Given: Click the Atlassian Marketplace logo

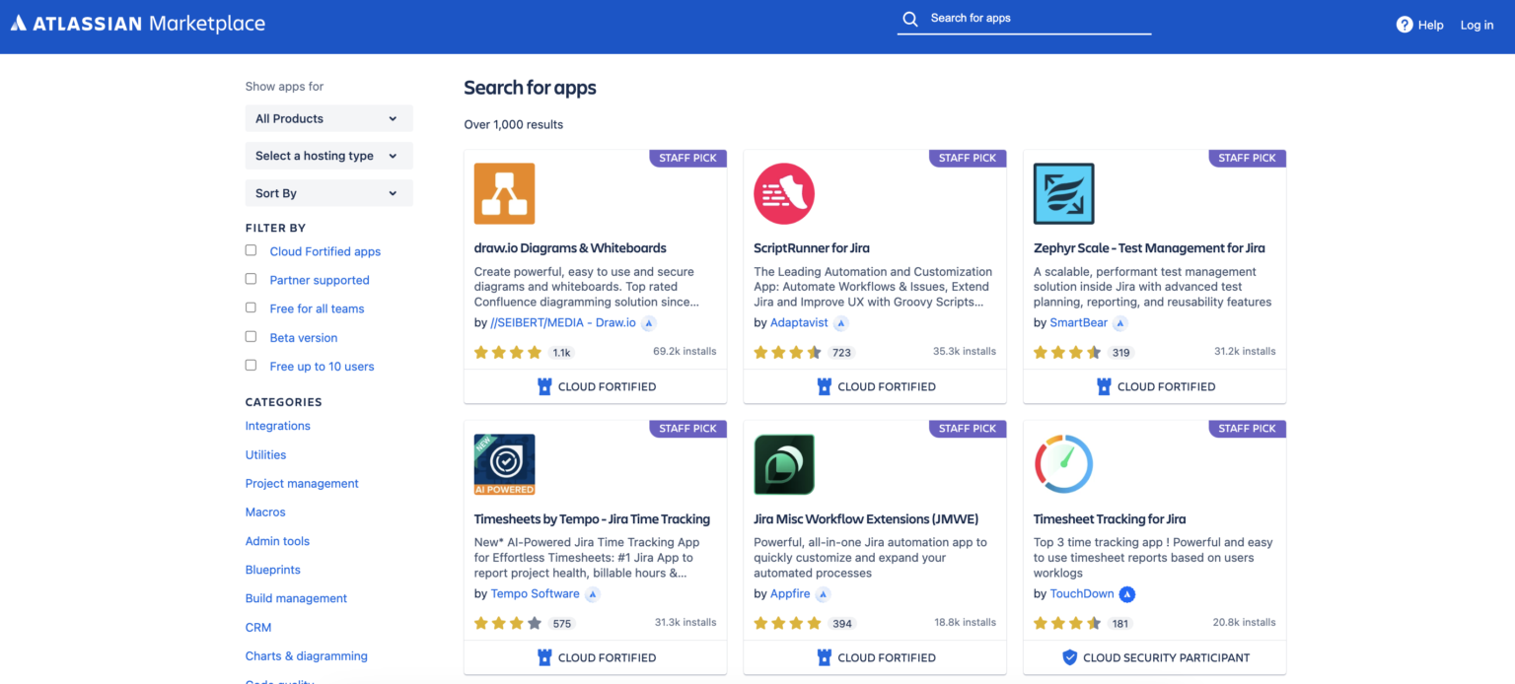Looking at the screenshot, I should coord(137,24).
